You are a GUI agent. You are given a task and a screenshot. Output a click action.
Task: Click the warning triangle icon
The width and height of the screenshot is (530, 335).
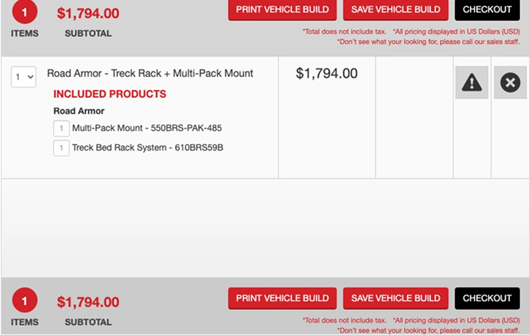tap(471, 83)
